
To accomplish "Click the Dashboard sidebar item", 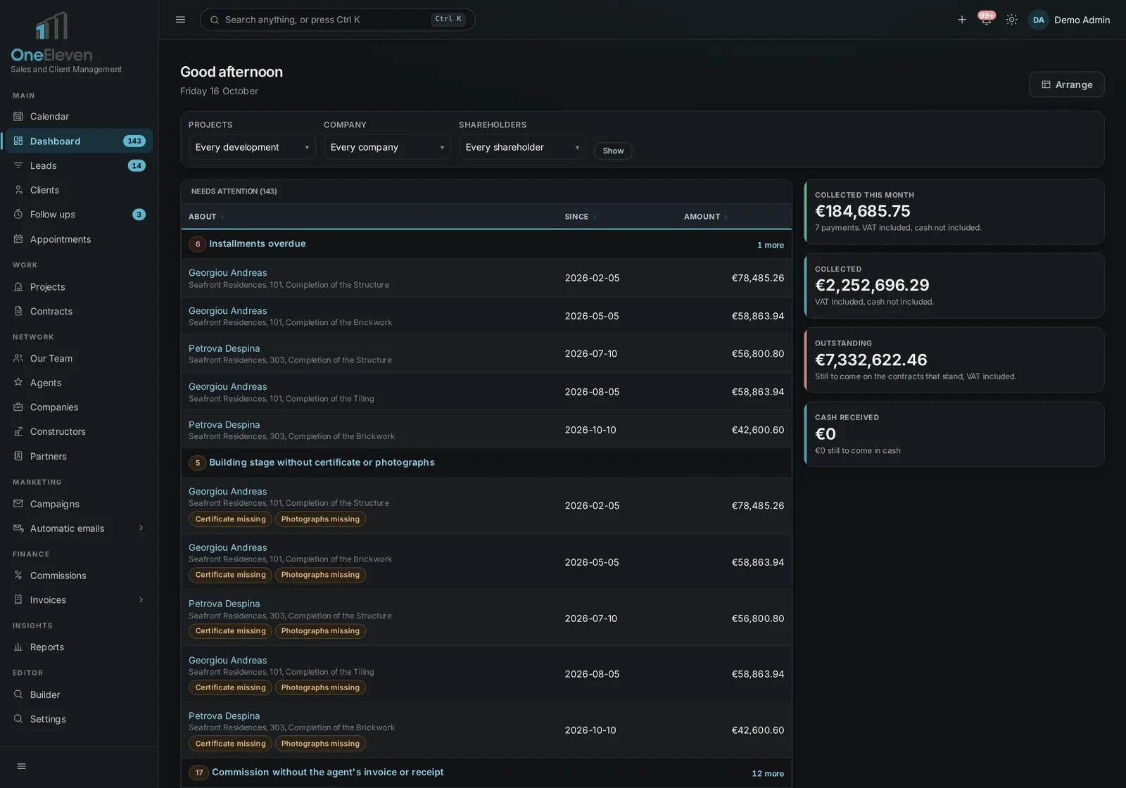I will point(79,141).
